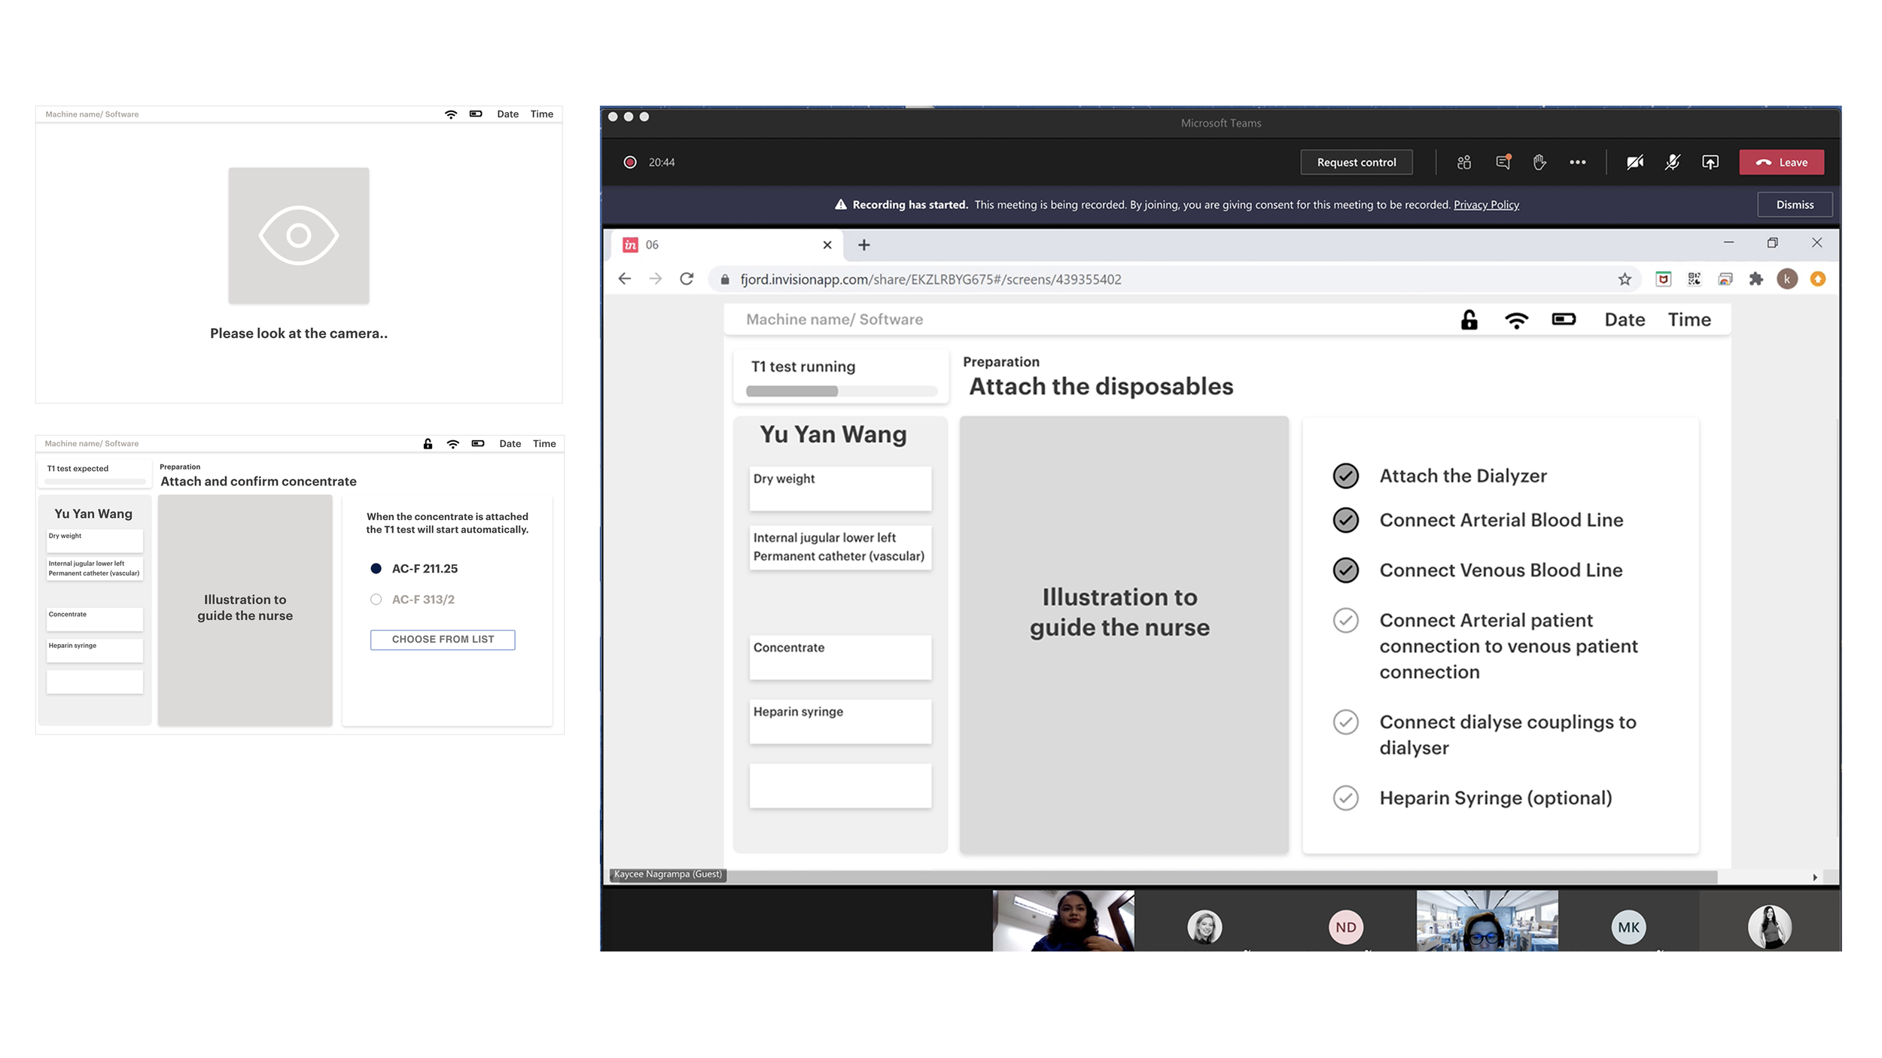Check the Heparin Syringe (optional) item

pos(1345,798)
